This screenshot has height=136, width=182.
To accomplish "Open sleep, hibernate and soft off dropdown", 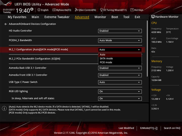I will 120,99.
